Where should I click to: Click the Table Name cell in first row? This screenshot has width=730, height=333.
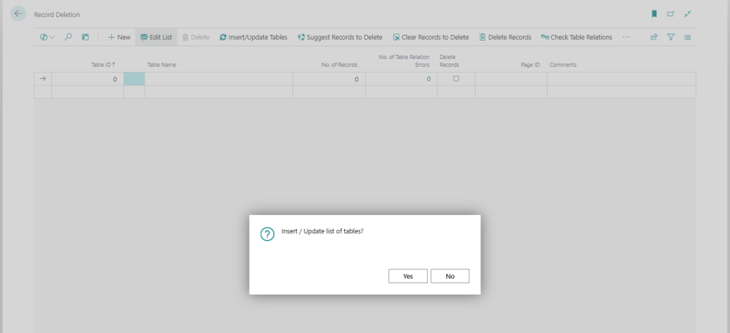click(x=217, y=80)
